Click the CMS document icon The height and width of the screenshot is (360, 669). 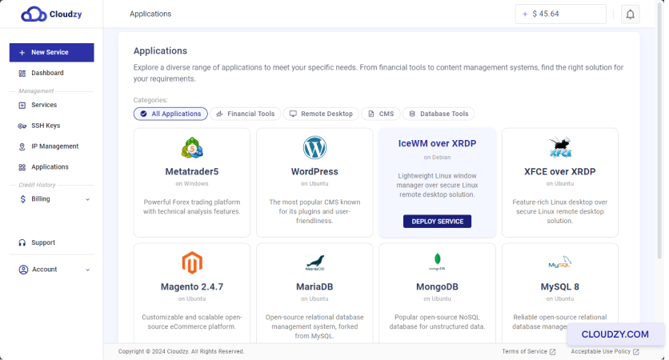[371, 114]
